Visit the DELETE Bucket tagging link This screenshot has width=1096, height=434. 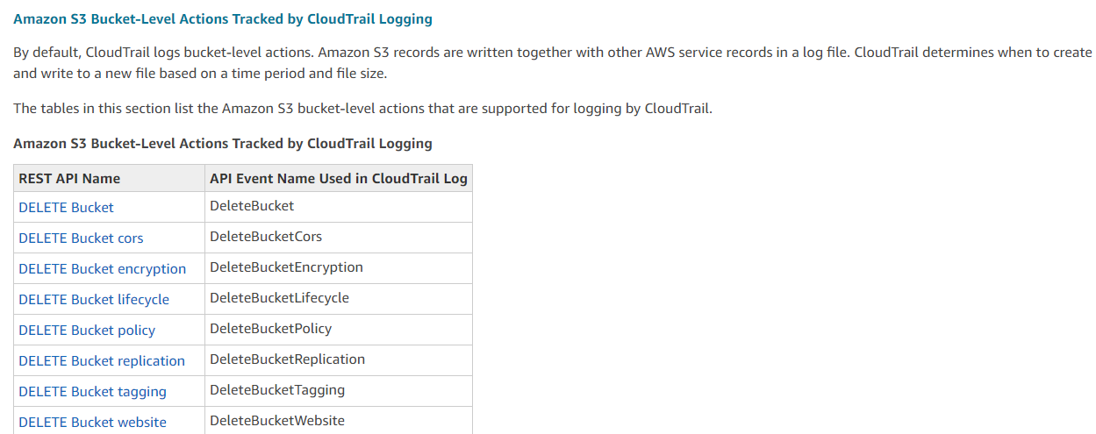pos(92,392)
